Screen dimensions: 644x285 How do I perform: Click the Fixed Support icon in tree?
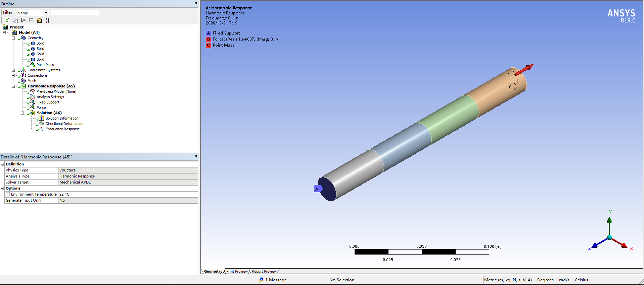click(32, 102)
